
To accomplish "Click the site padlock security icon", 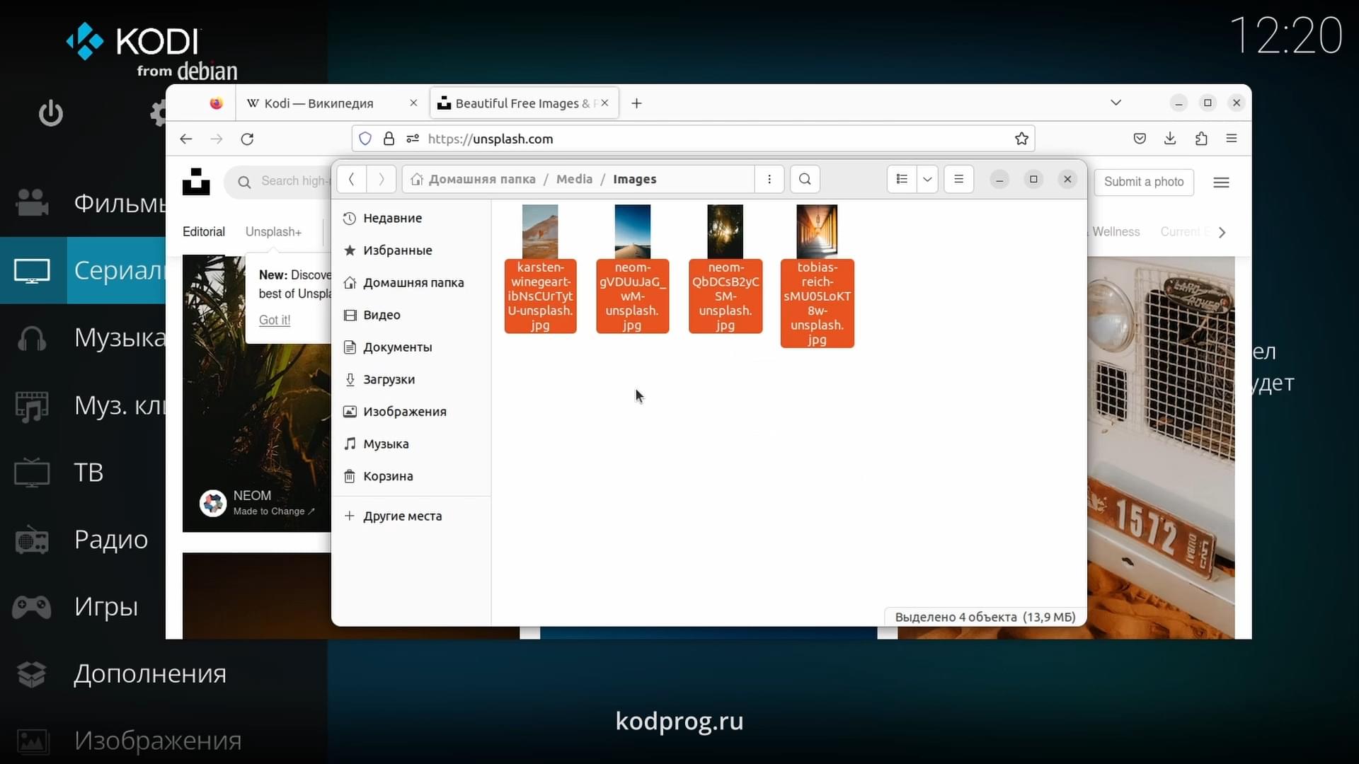I will click(x=389, y=139).
